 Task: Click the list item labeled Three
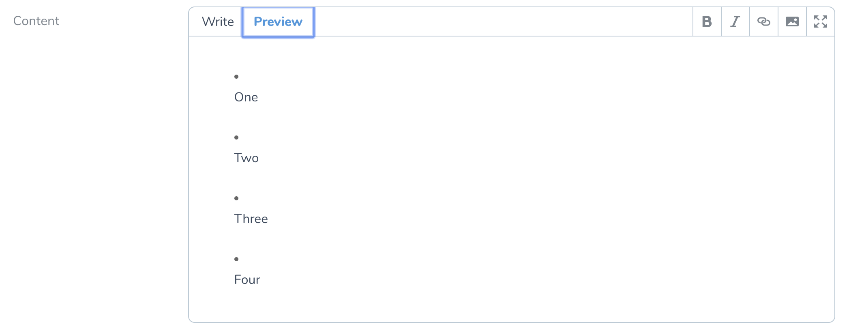(x=251, y=219)
